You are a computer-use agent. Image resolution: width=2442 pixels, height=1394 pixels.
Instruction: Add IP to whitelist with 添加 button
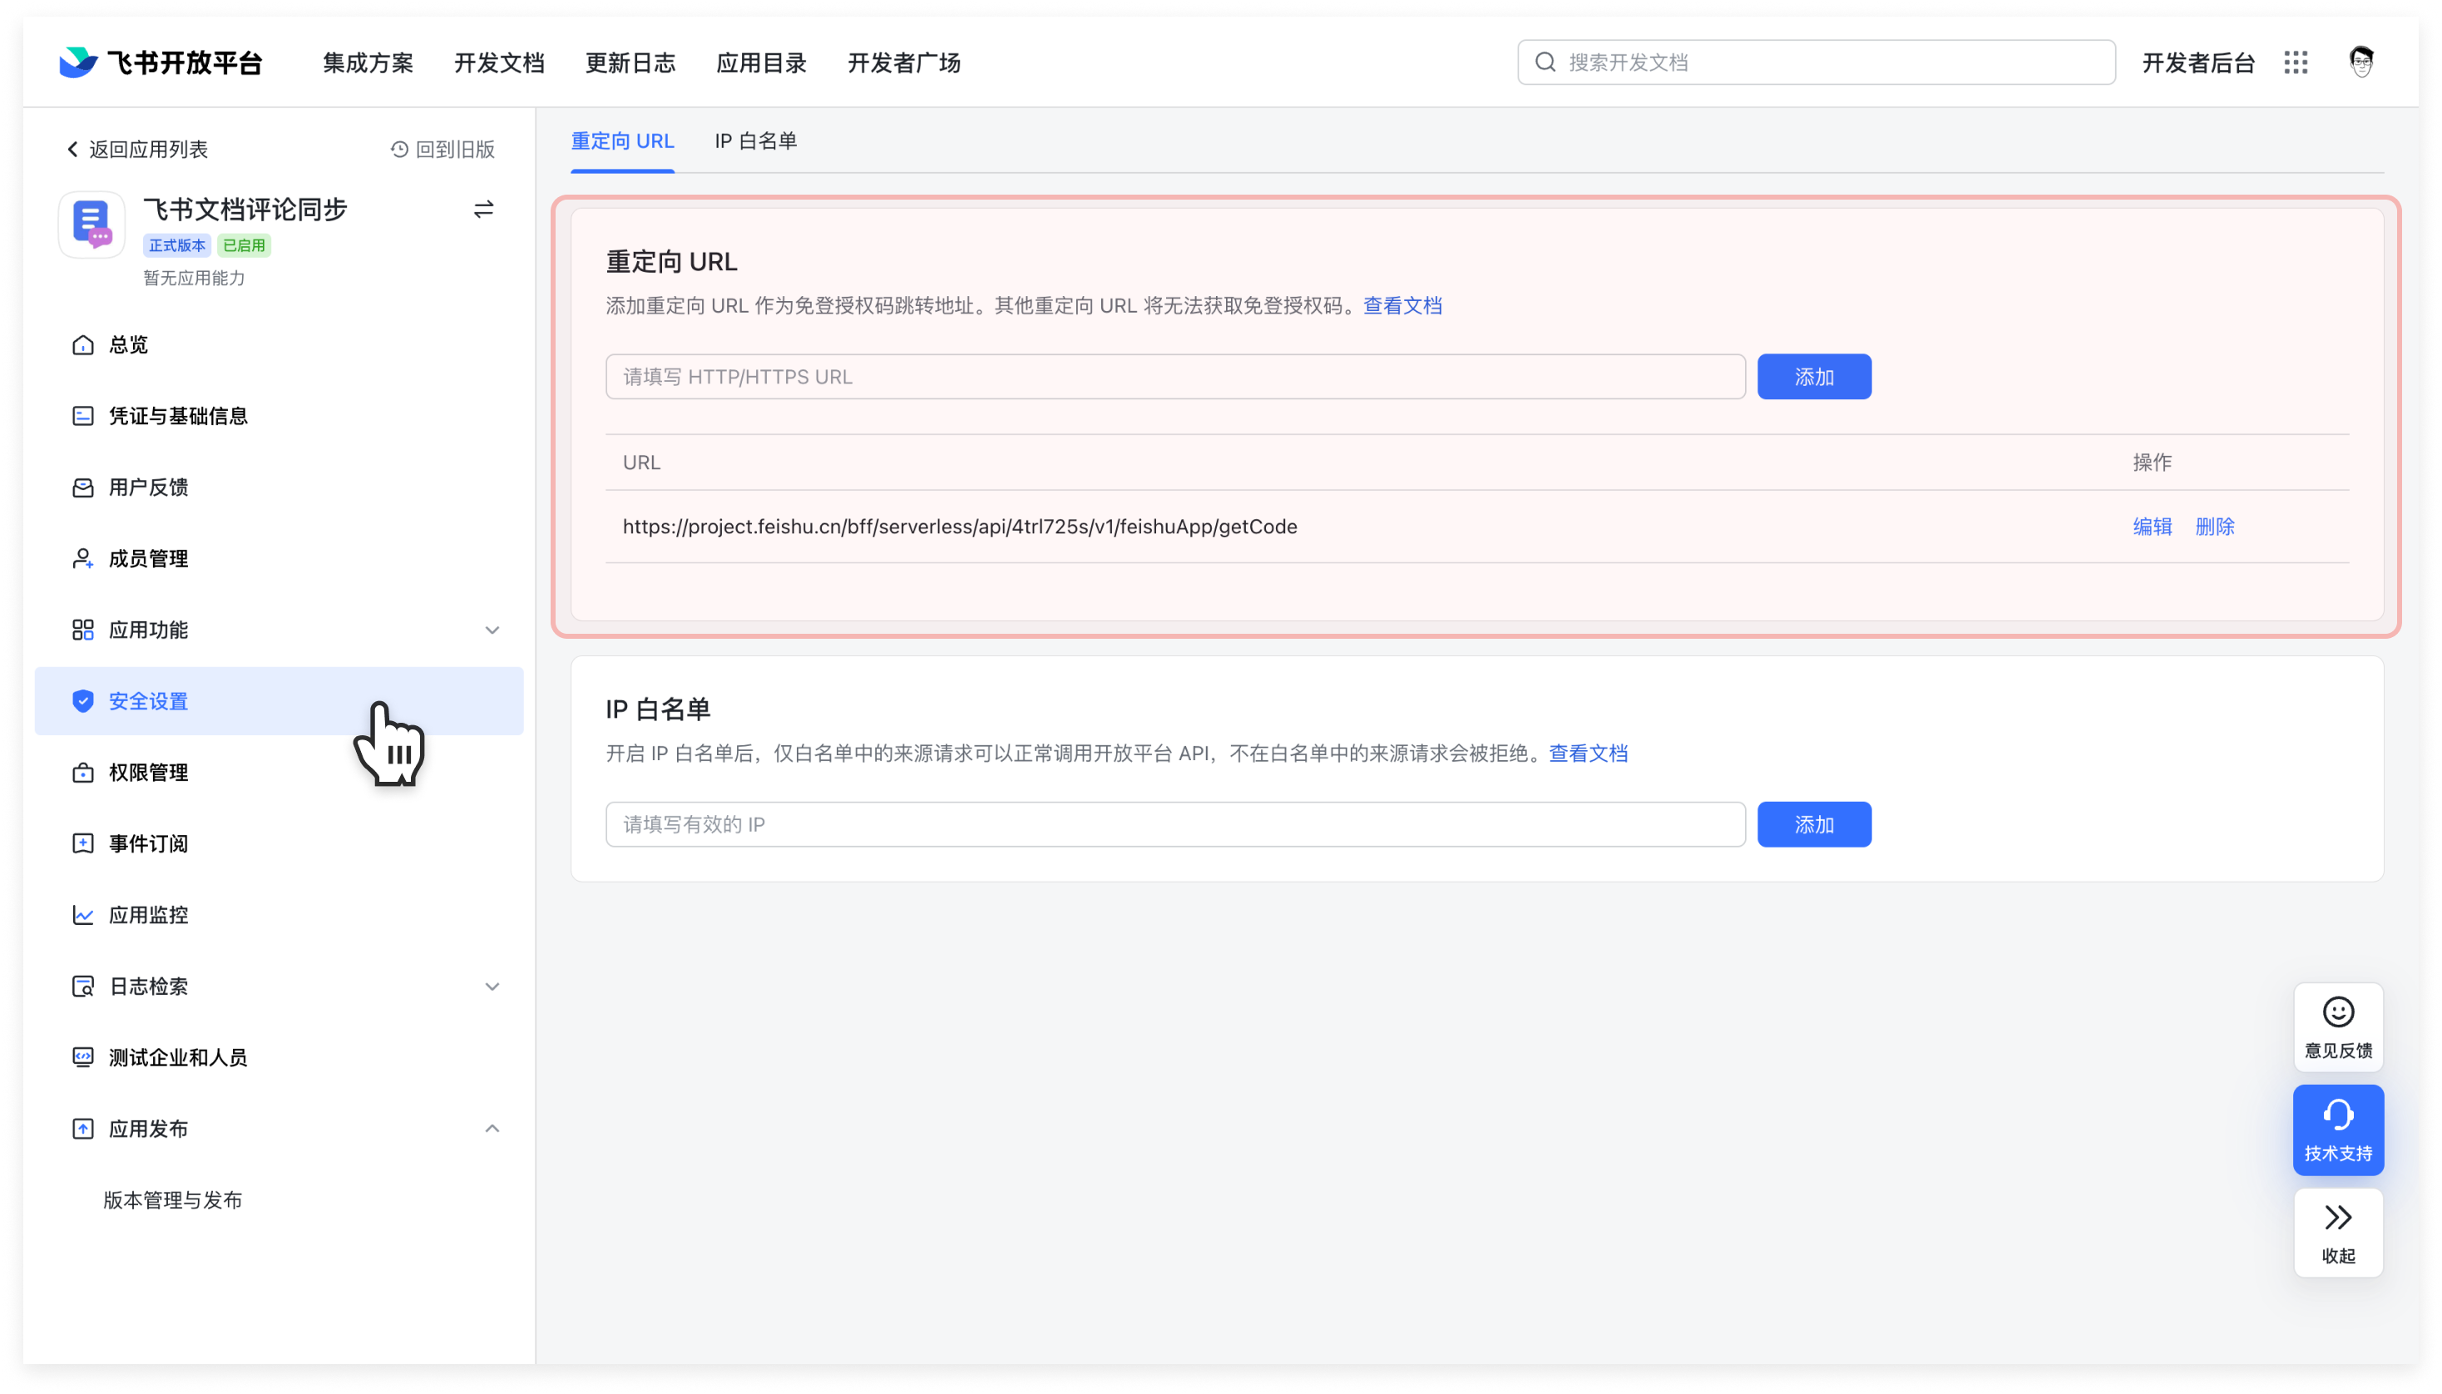click(x=1814, y=824)
